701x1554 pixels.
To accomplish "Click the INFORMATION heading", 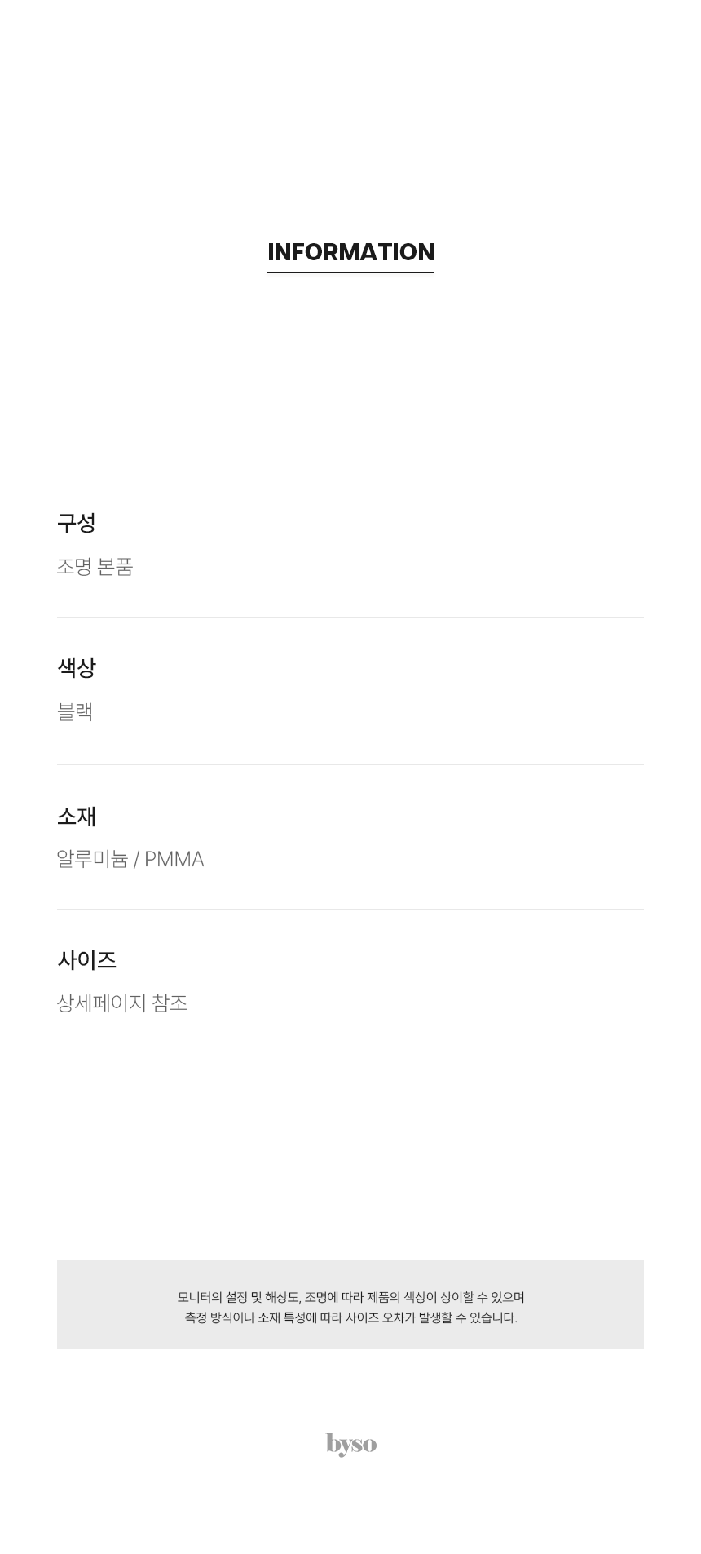I will (350, 252).
